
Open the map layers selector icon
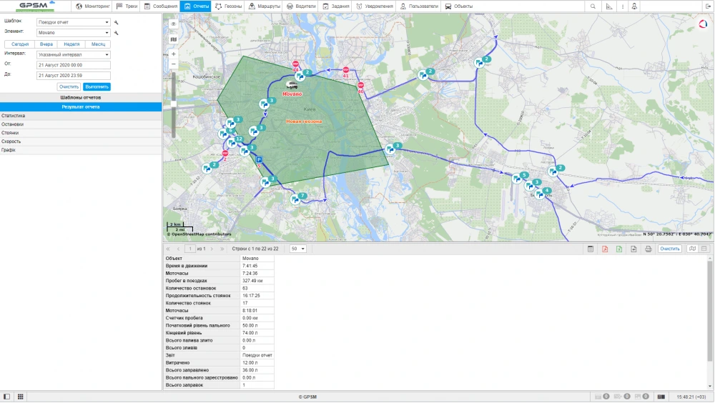(x=173, y=39)
